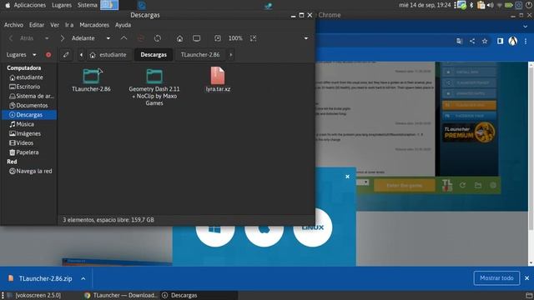
Task: Toggle the location text entry pencil icon
Action: click(x=66, y=55)
